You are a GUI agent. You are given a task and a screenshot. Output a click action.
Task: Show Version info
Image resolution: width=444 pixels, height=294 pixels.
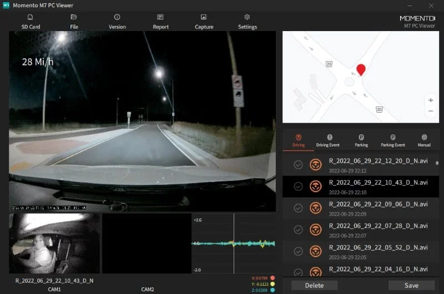(x=117, y=22)
